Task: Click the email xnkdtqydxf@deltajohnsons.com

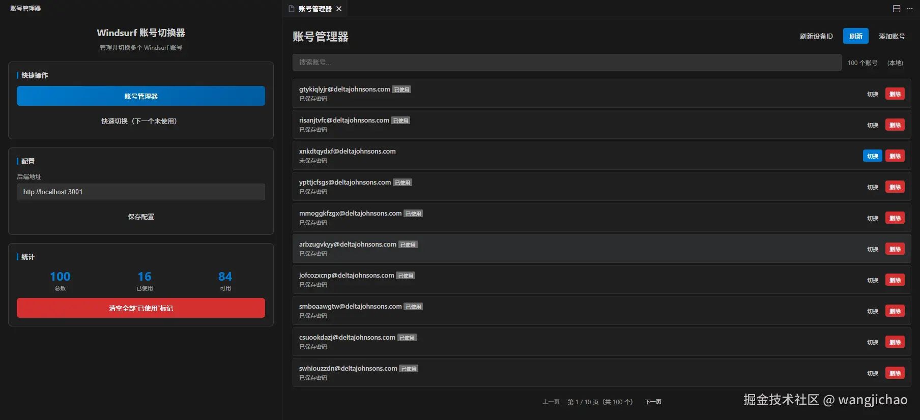Action: (348, 151)
